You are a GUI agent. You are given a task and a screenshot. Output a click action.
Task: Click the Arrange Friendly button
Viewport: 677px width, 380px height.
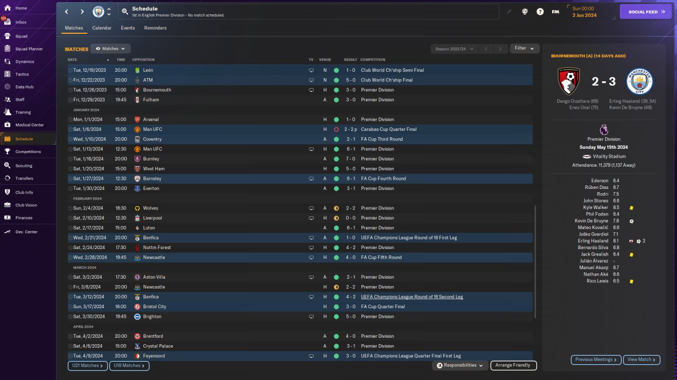point(514,365)
